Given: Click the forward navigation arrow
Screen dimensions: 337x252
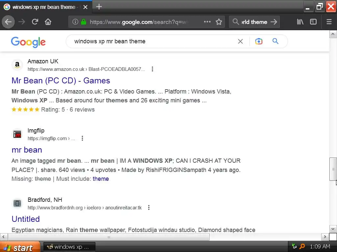Looking at the screenshot, I should click(22, 22).
